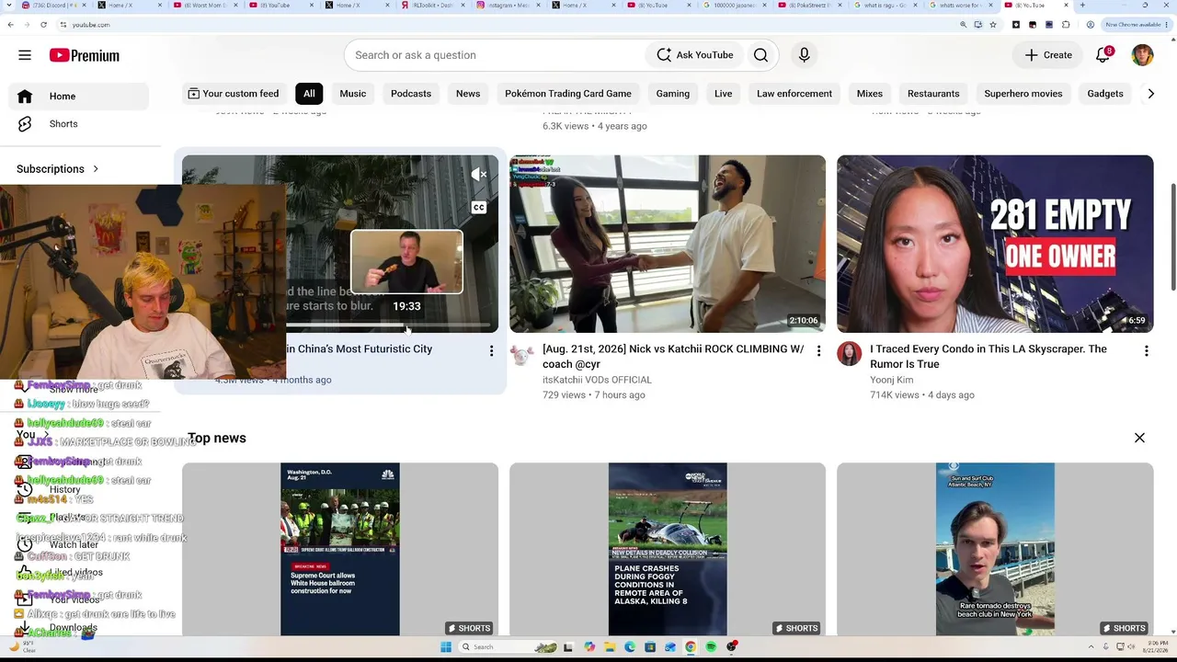Bookmark this page with the star

click(x=993, y=25)
